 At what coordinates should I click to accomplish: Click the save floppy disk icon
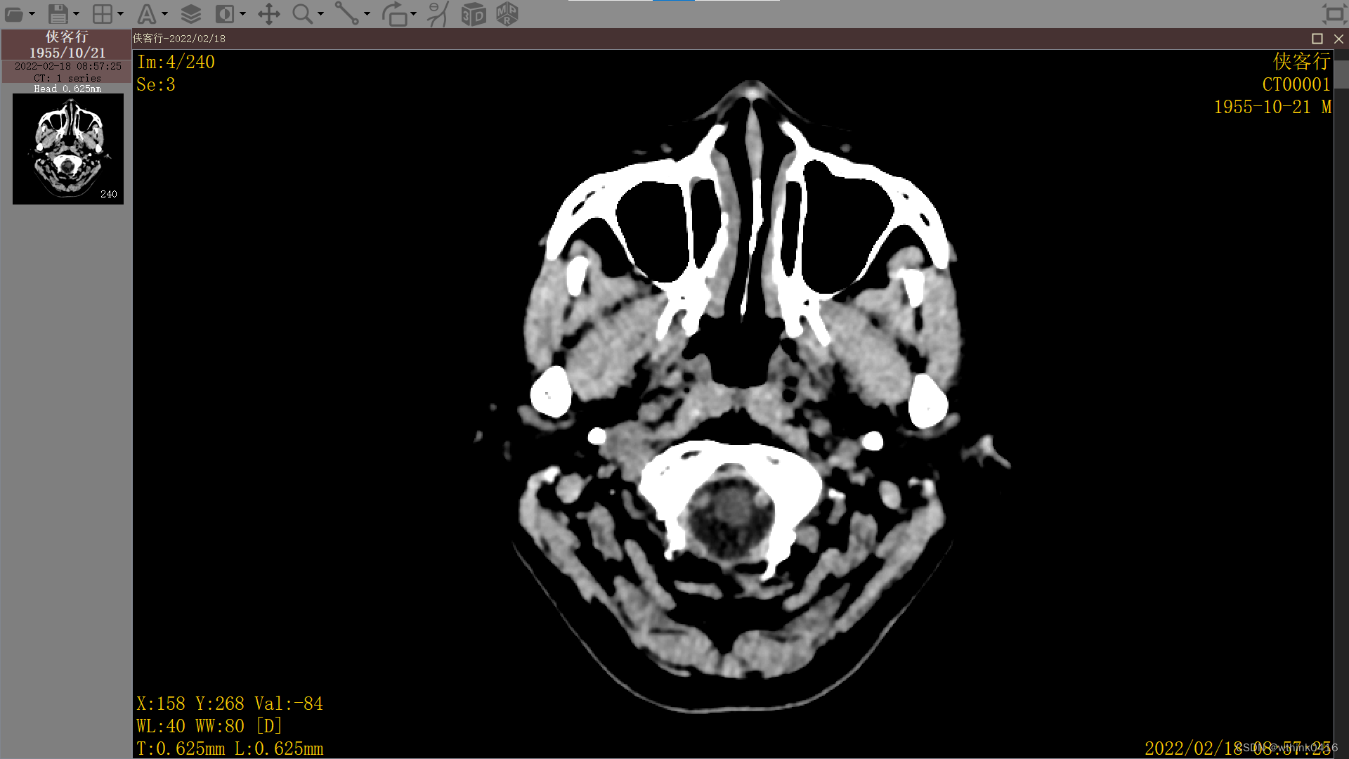coord(58,14)
